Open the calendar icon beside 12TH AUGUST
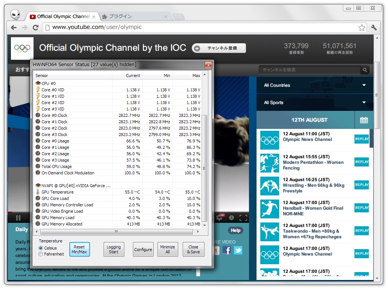 [x=364, y=120]
